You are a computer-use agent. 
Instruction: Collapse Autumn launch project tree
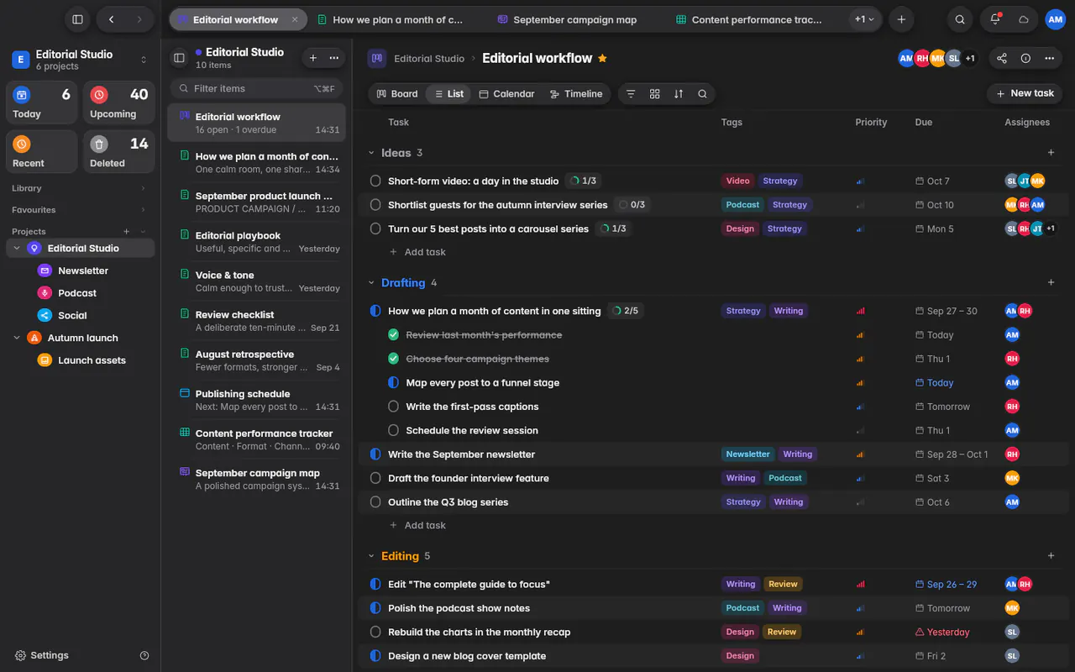click(x=17, y=338)
